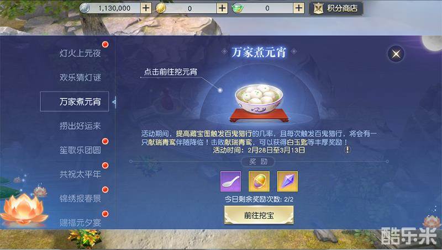
Task: Click the 点击前往挖元宵 hint label
Action: [171, 72]
